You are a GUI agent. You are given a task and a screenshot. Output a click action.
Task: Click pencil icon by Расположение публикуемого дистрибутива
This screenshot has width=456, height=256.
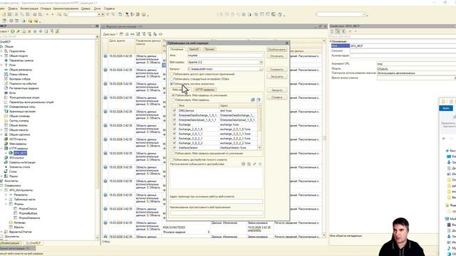coord(254,164)
